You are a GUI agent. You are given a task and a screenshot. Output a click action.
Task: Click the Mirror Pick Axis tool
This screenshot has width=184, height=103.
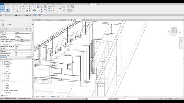(42, 7)
